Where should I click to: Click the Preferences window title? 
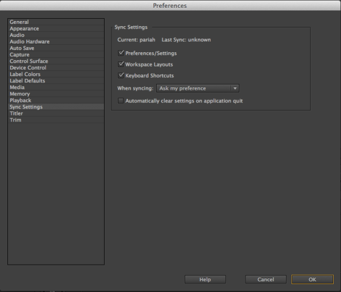(170, 6)
